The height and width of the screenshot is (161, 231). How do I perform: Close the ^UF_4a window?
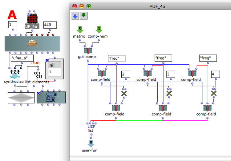75,6
